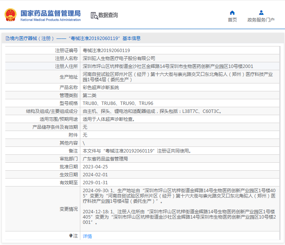Click effective date 2024-02-01

pos(95,175)
